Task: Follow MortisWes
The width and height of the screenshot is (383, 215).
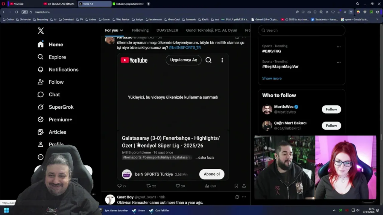Action: (331, 109)
